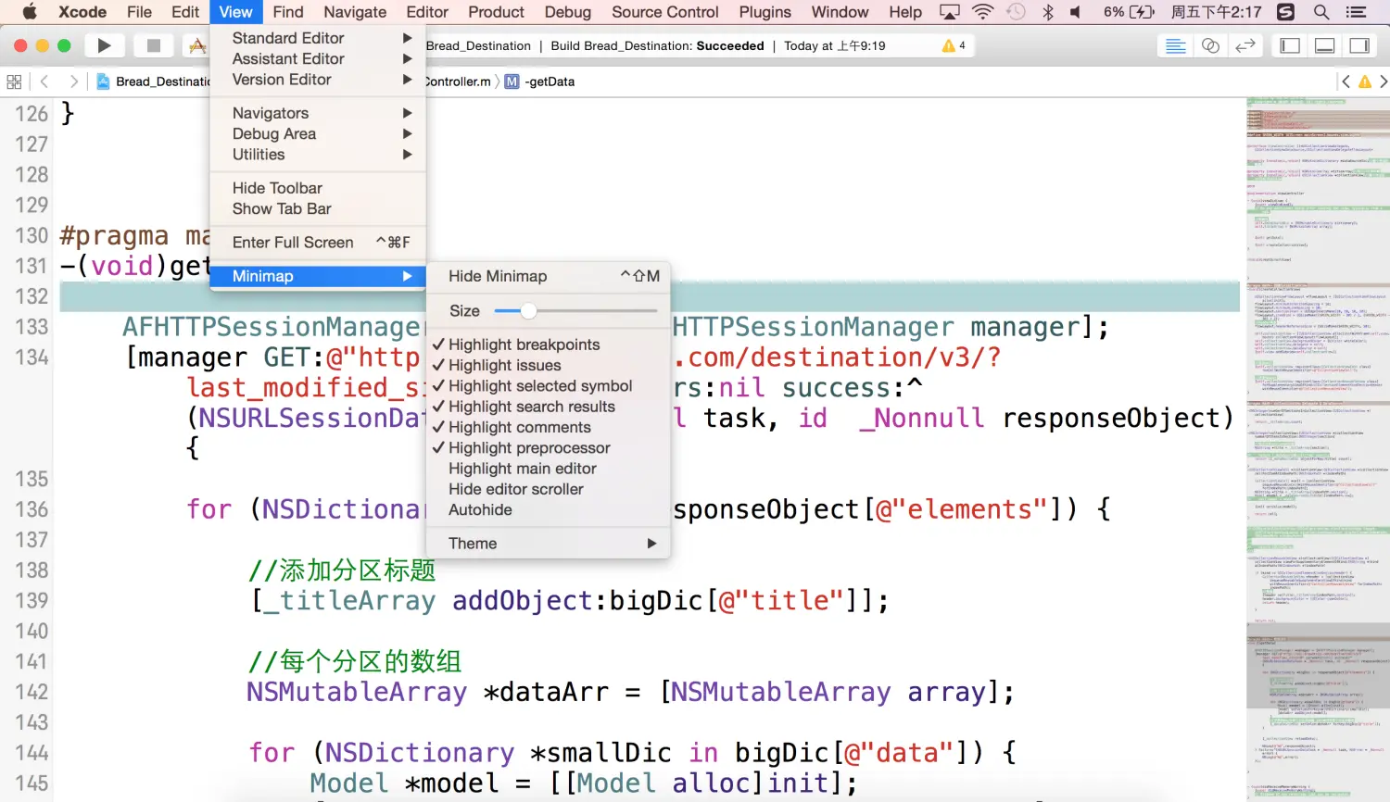Screen dimensions: 1390x802
Task: Toggle Highlight preprocessor option
Action: point(548,448)
